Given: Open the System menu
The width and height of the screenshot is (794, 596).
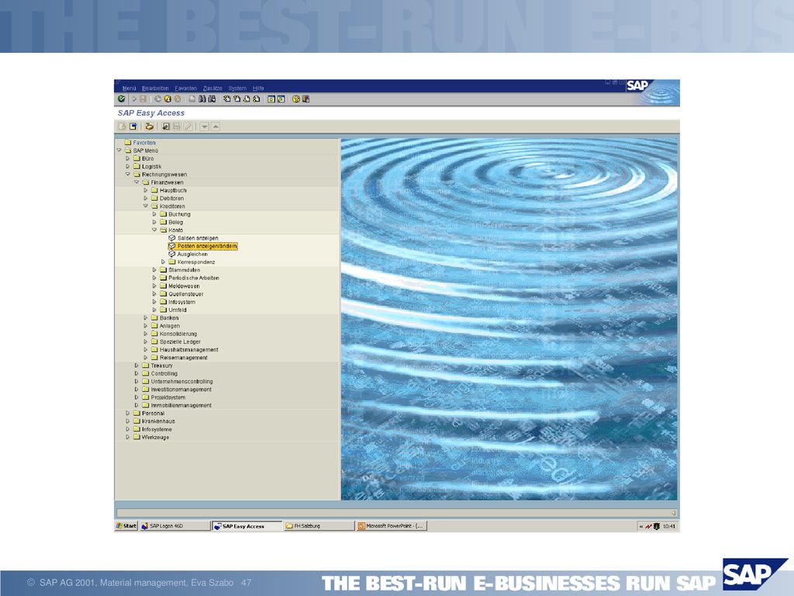Looking at the screenshot, I should click(x=237, y=88).
